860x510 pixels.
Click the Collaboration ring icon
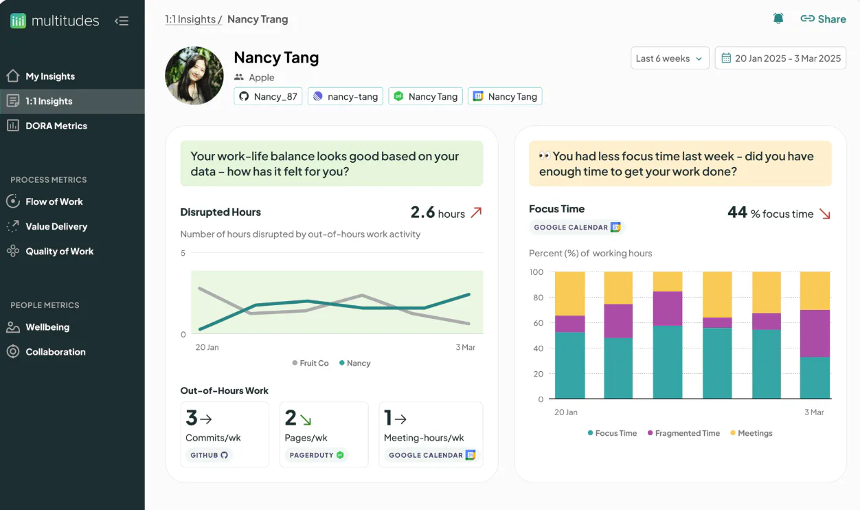(12, 352)
